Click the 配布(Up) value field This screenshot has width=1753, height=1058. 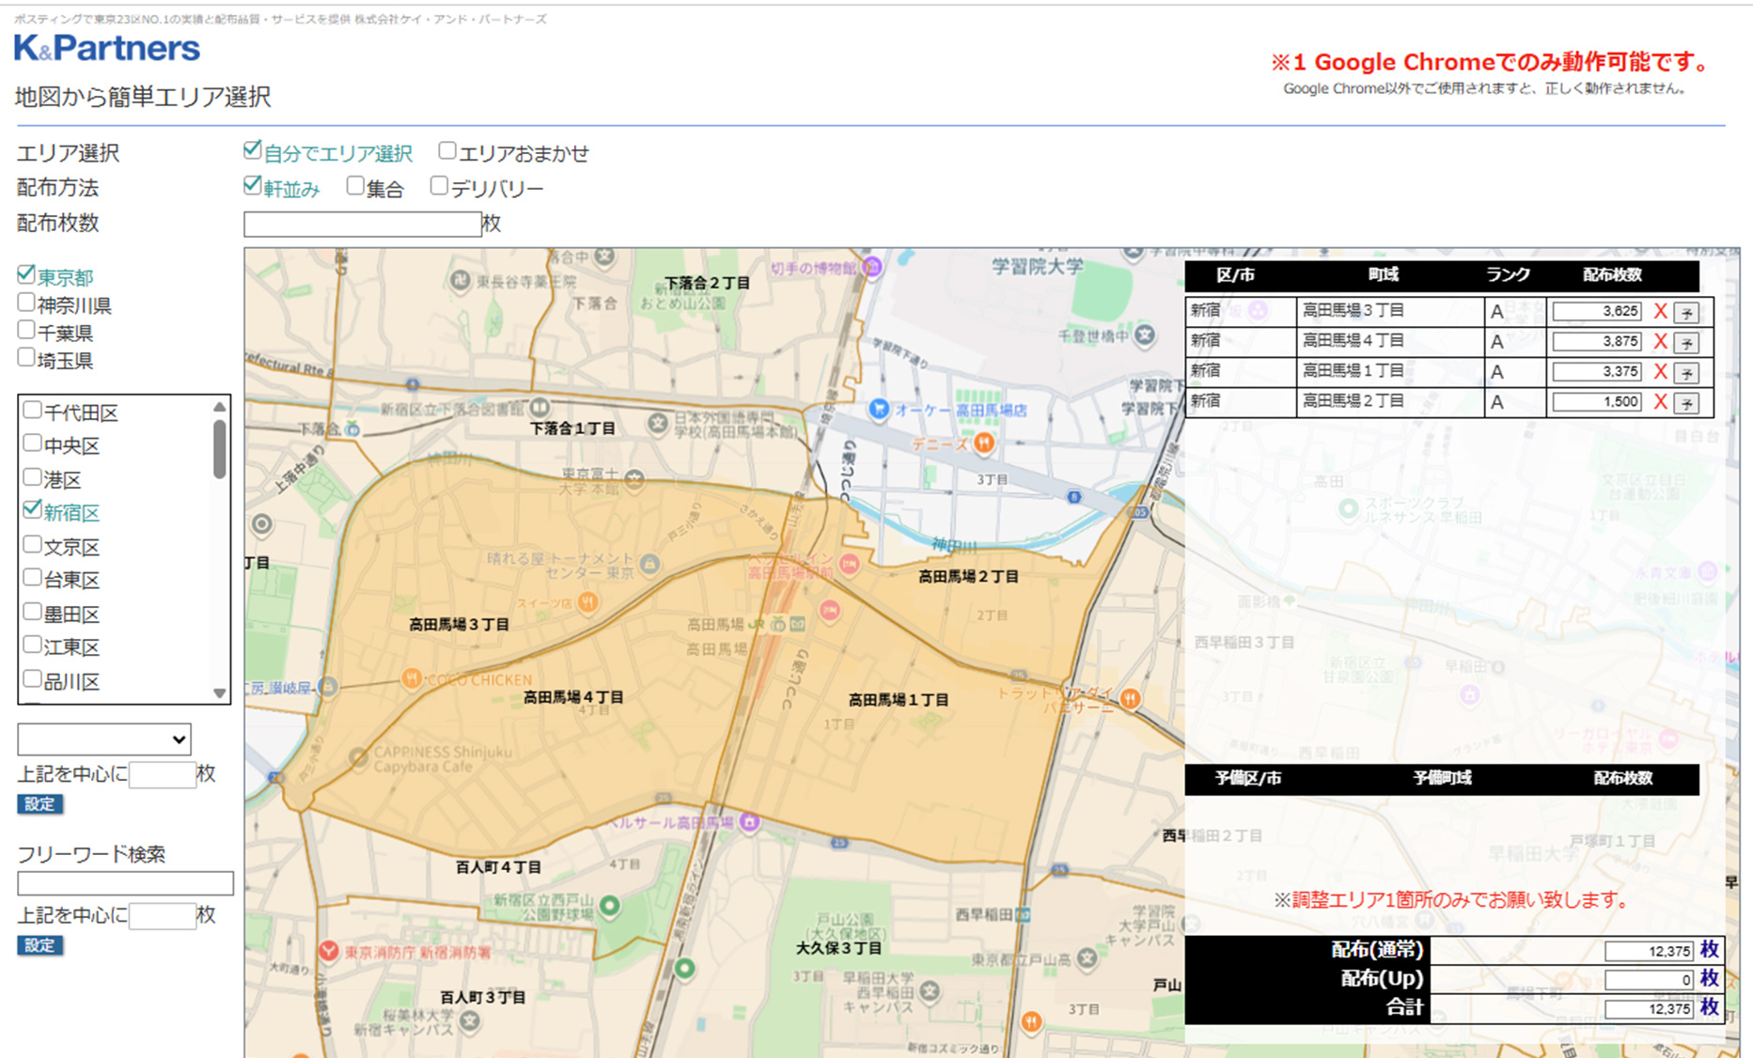click(x=1649, y=980)
